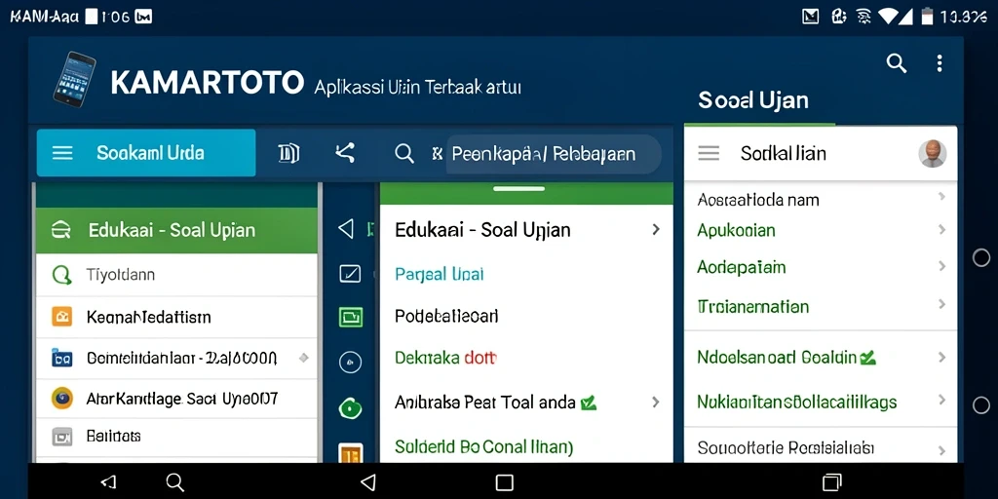Open the Podebatieoarl entry
The image size is (998, 499).
pos(446,316)
